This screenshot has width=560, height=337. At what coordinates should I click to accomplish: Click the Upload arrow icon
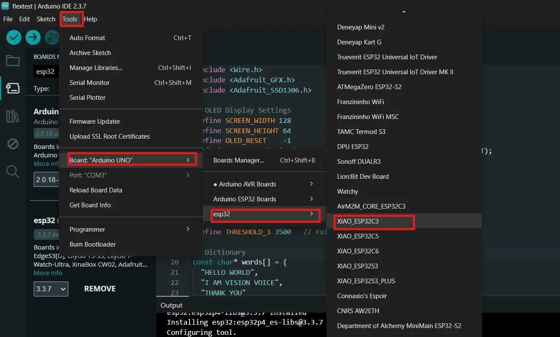tap(33, 38)
